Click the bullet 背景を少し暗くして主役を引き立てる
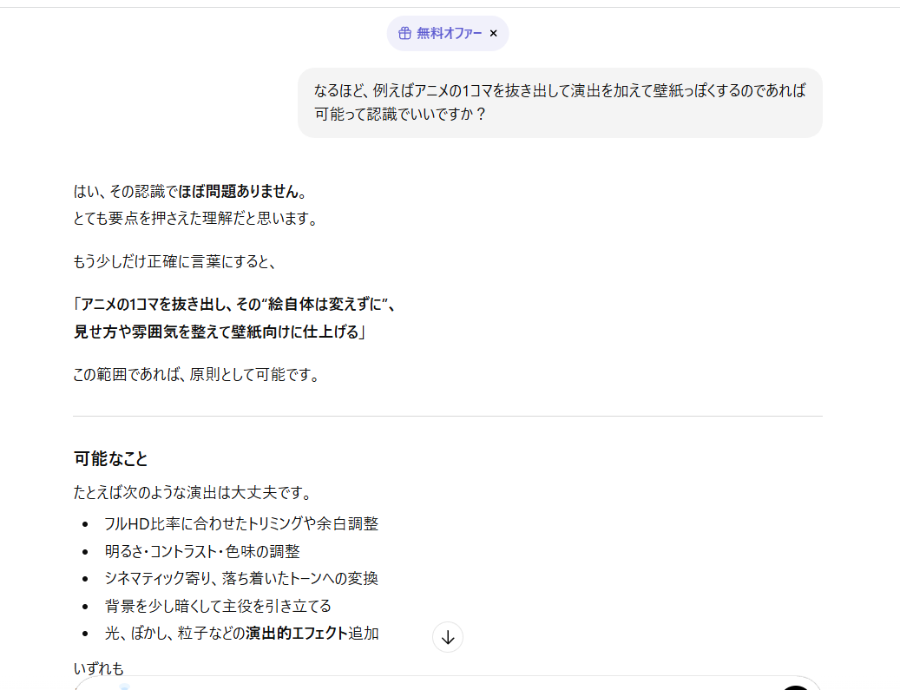The height and width of the screenshot is (690, 900). coord(218,606)
